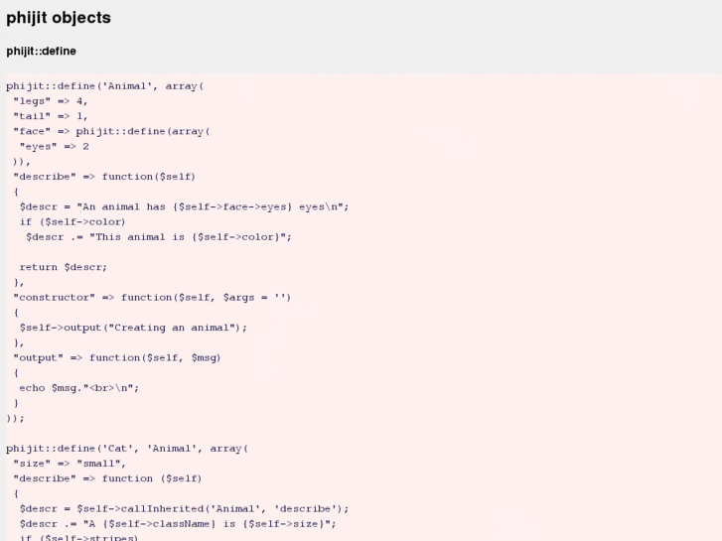Click the "constructor" function line

(152, 297)
